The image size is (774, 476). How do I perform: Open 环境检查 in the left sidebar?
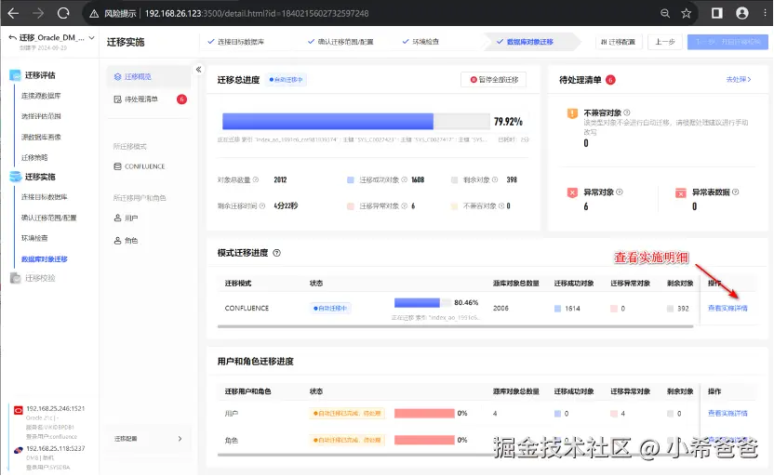click(34, 238)
